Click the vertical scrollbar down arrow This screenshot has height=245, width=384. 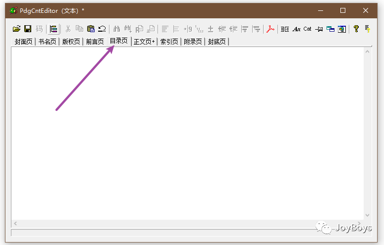367,215
